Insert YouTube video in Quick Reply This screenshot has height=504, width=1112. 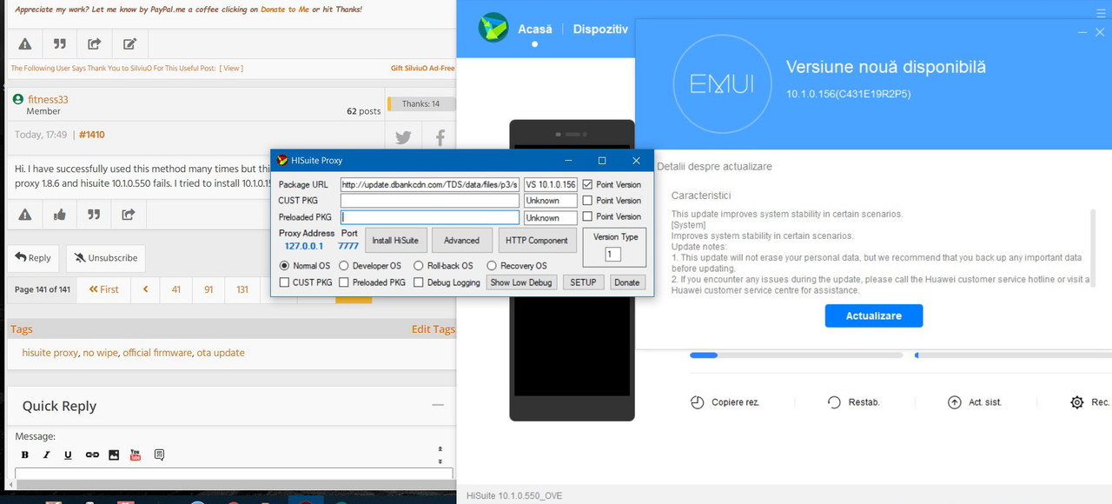tap(136, 454)
